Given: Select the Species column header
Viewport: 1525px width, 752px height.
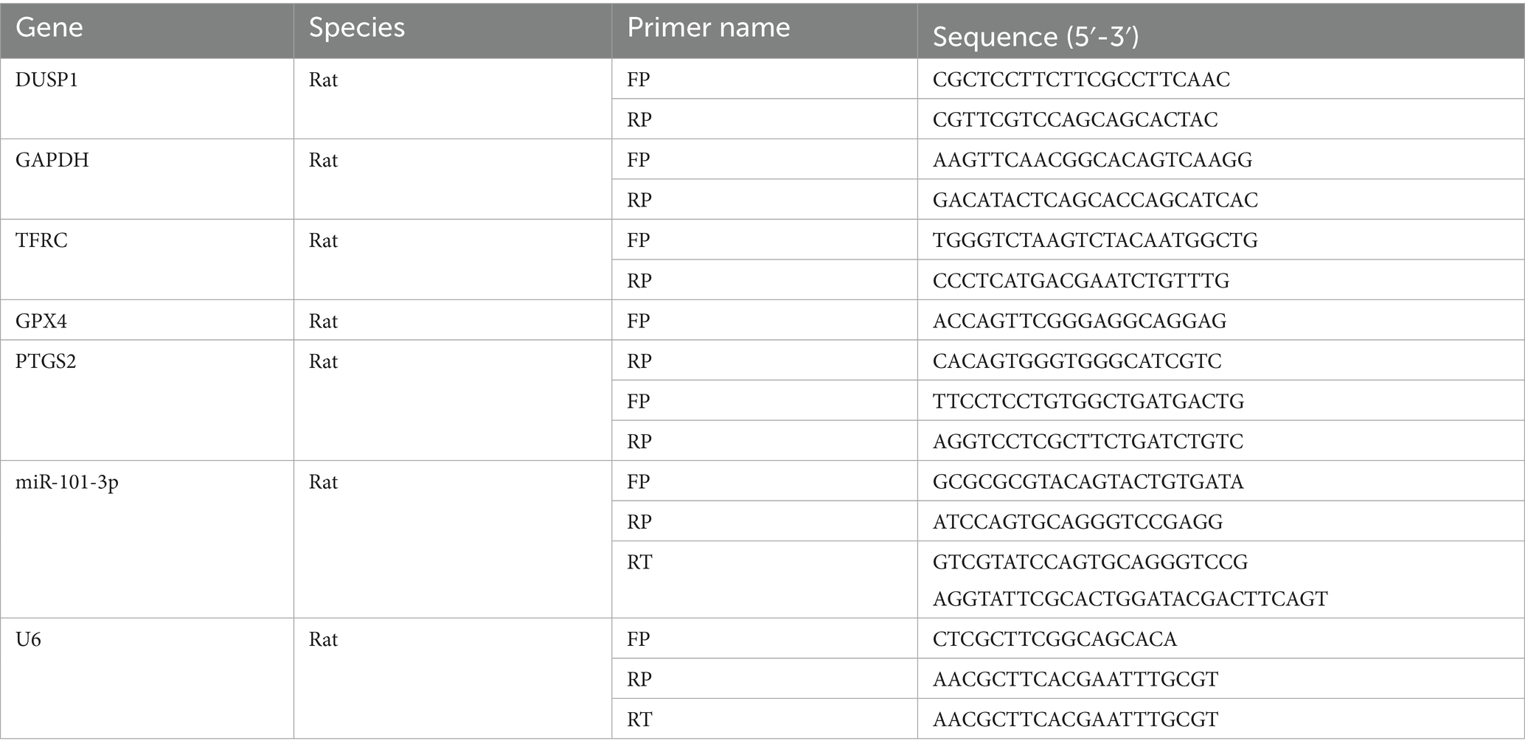Looking at the screenshot, I should point(453,29).
